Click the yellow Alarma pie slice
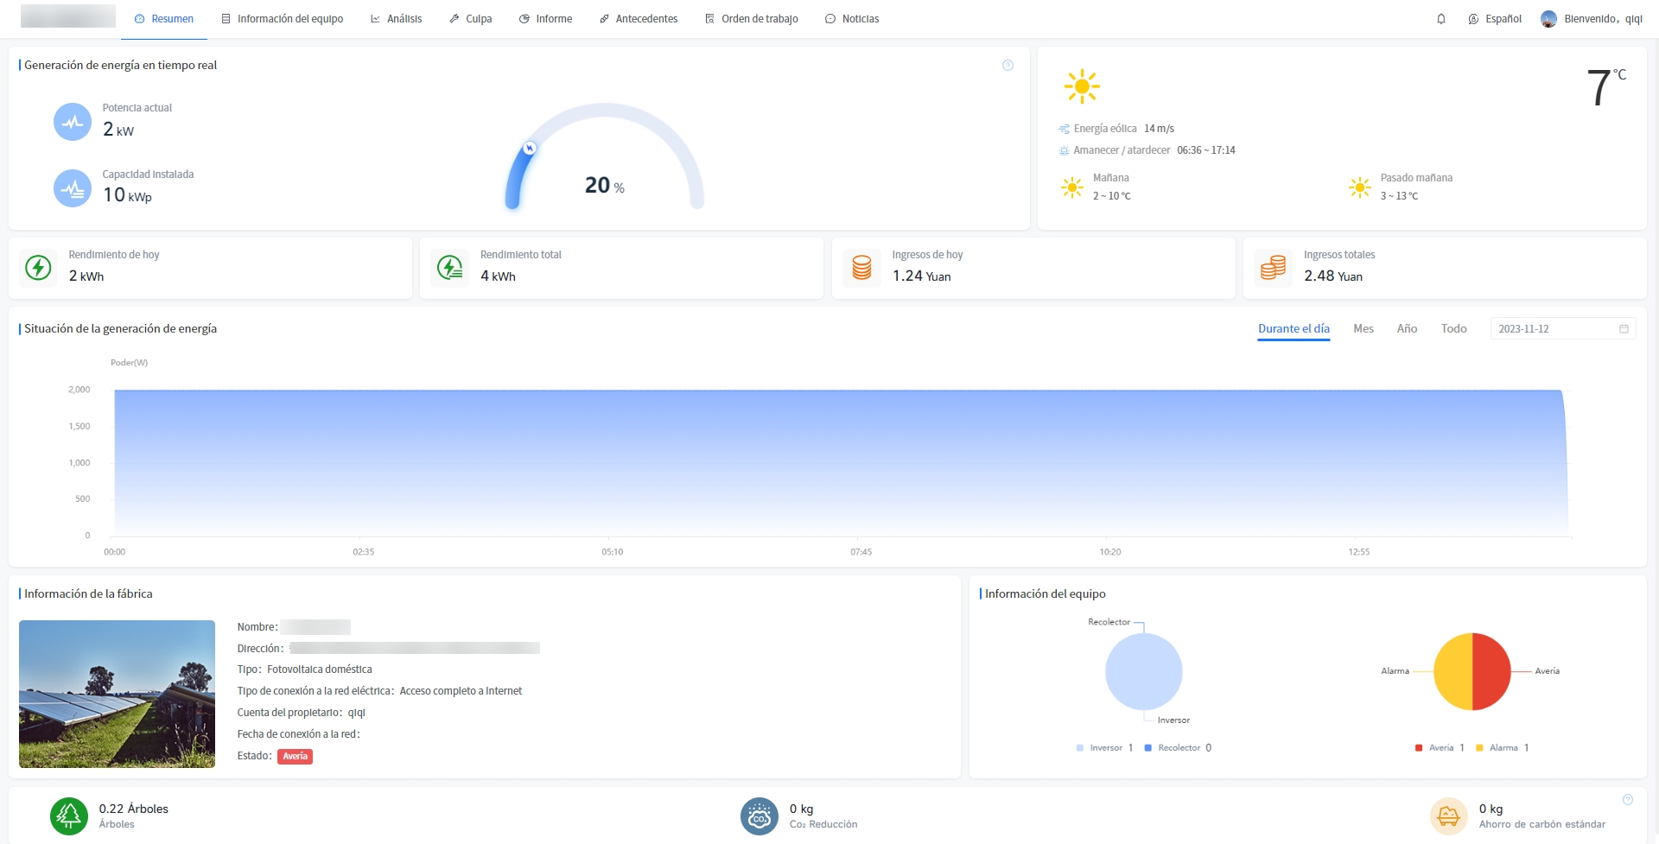Image resolution: width=1659 pixels, height=844 pixels. tap(1452, 672)
